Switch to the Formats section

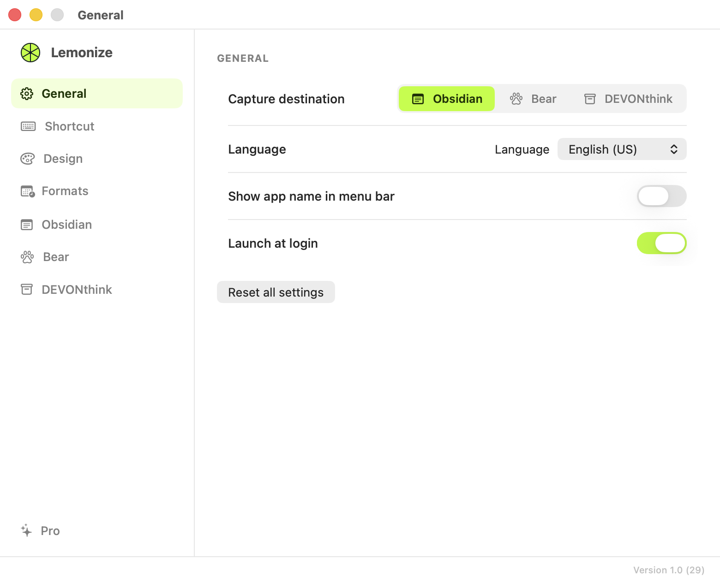point(97,191)
